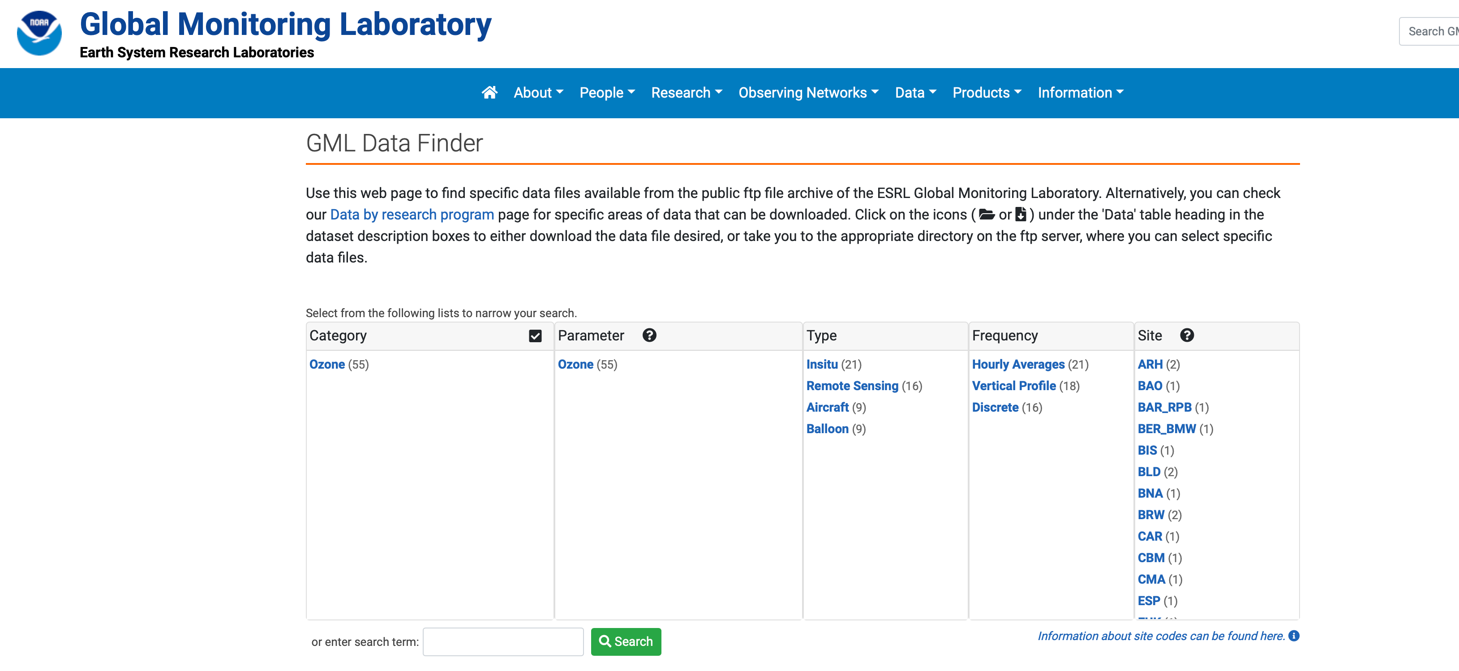Click the file download icon in description
The width and height of the screenshot is (1459, 671).
click(x=1021, y=215)
